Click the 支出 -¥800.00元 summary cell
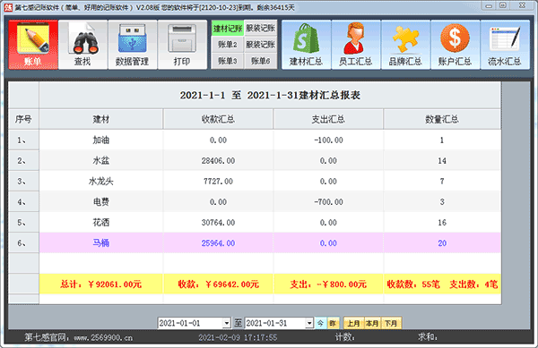 coord(328,284)
